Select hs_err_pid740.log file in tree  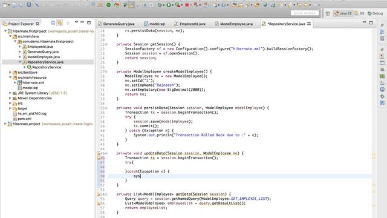[x=32, y=113]
